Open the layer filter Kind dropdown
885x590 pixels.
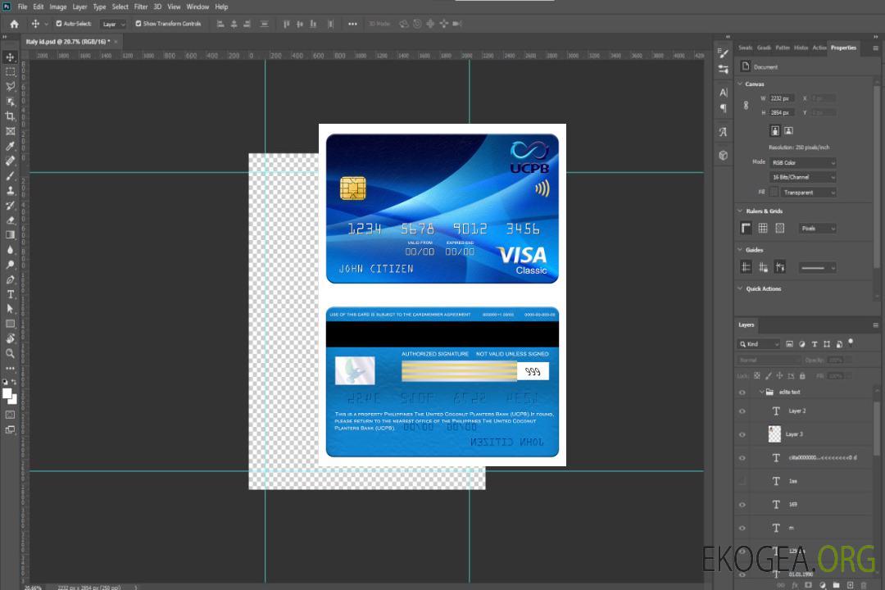pyautogui.click(x=759, y=344)
